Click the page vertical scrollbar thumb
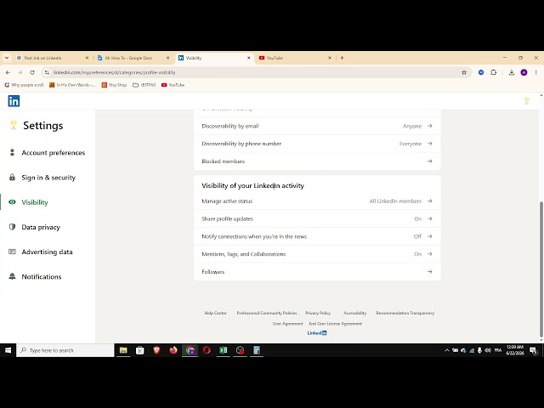544x408 pixels. [x=541, y=269]
